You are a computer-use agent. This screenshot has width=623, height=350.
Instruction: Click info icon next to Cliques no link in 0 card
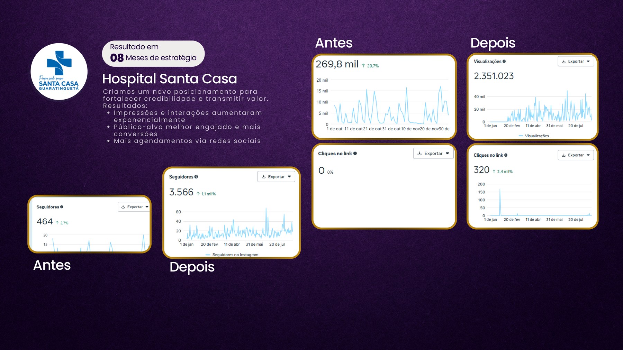point(355,154)
